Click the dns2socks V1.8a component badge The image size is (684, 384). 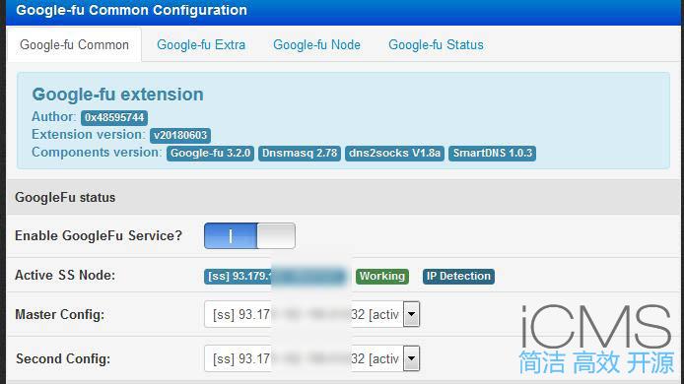tap(394, 154)
